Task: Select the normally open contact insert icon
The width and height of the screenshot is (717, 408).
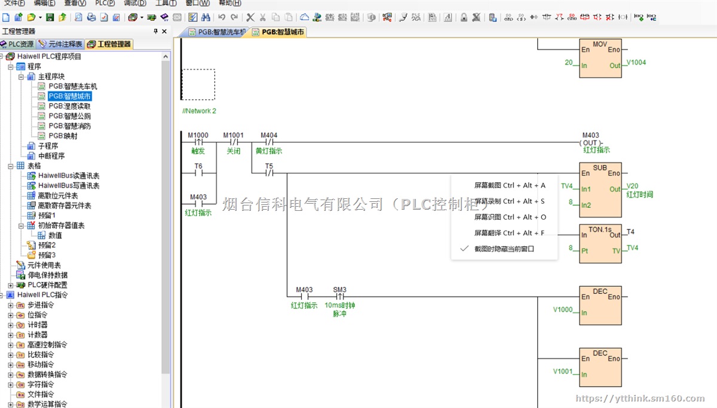Action: pos(533,17)
